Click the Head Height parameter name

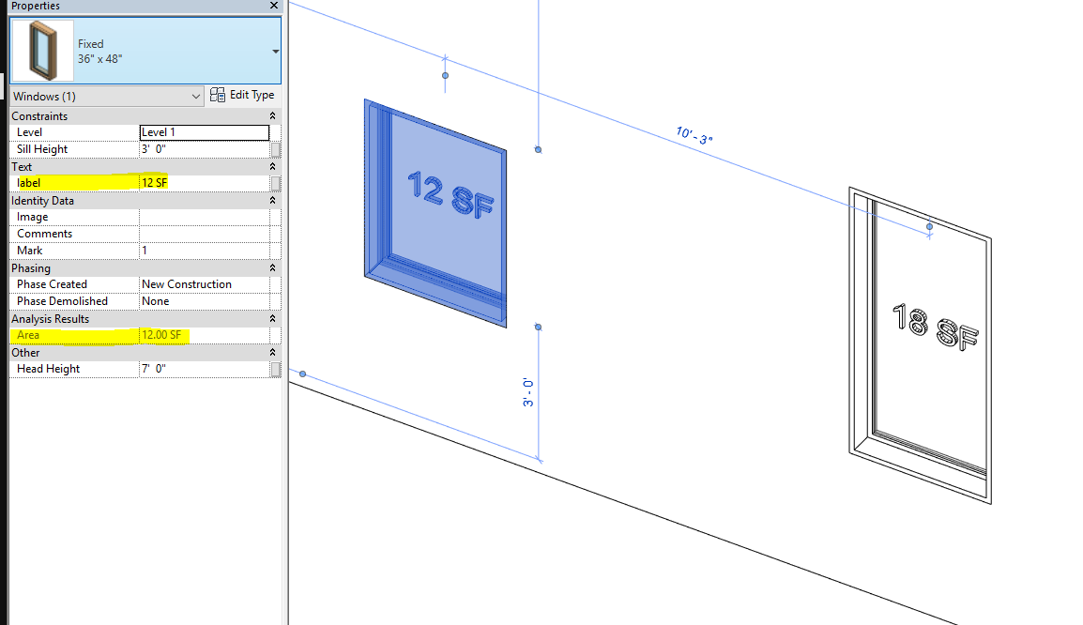coord(49,369)
